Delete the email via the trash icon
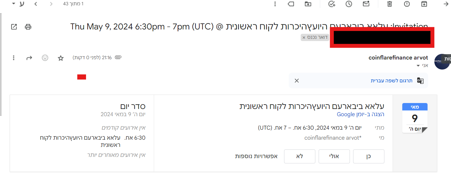 coord(389,4)
